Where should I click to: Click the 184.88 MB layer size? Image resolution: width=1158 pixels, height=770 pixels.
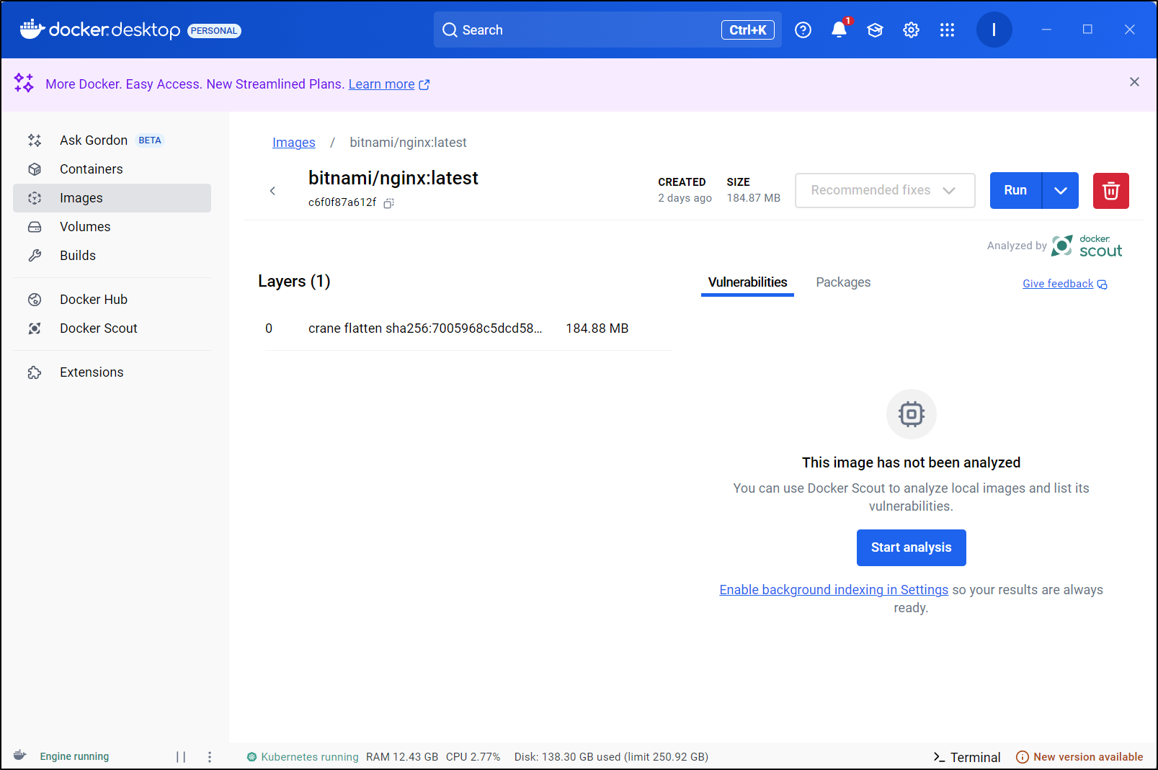597,328
